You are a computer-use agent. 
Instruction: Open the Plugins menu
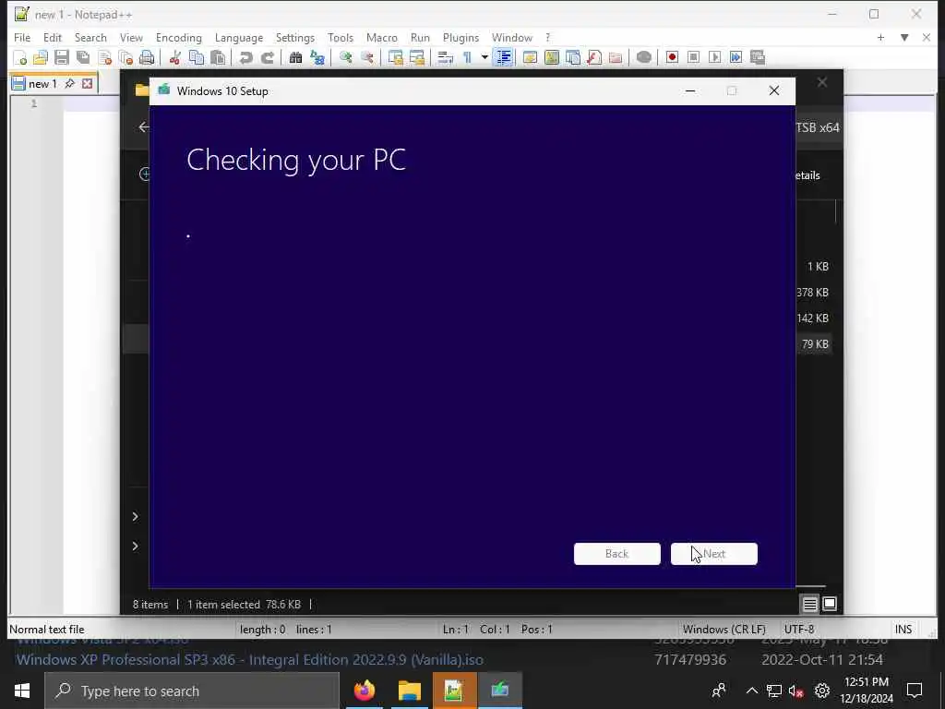(x=461, y=37)
